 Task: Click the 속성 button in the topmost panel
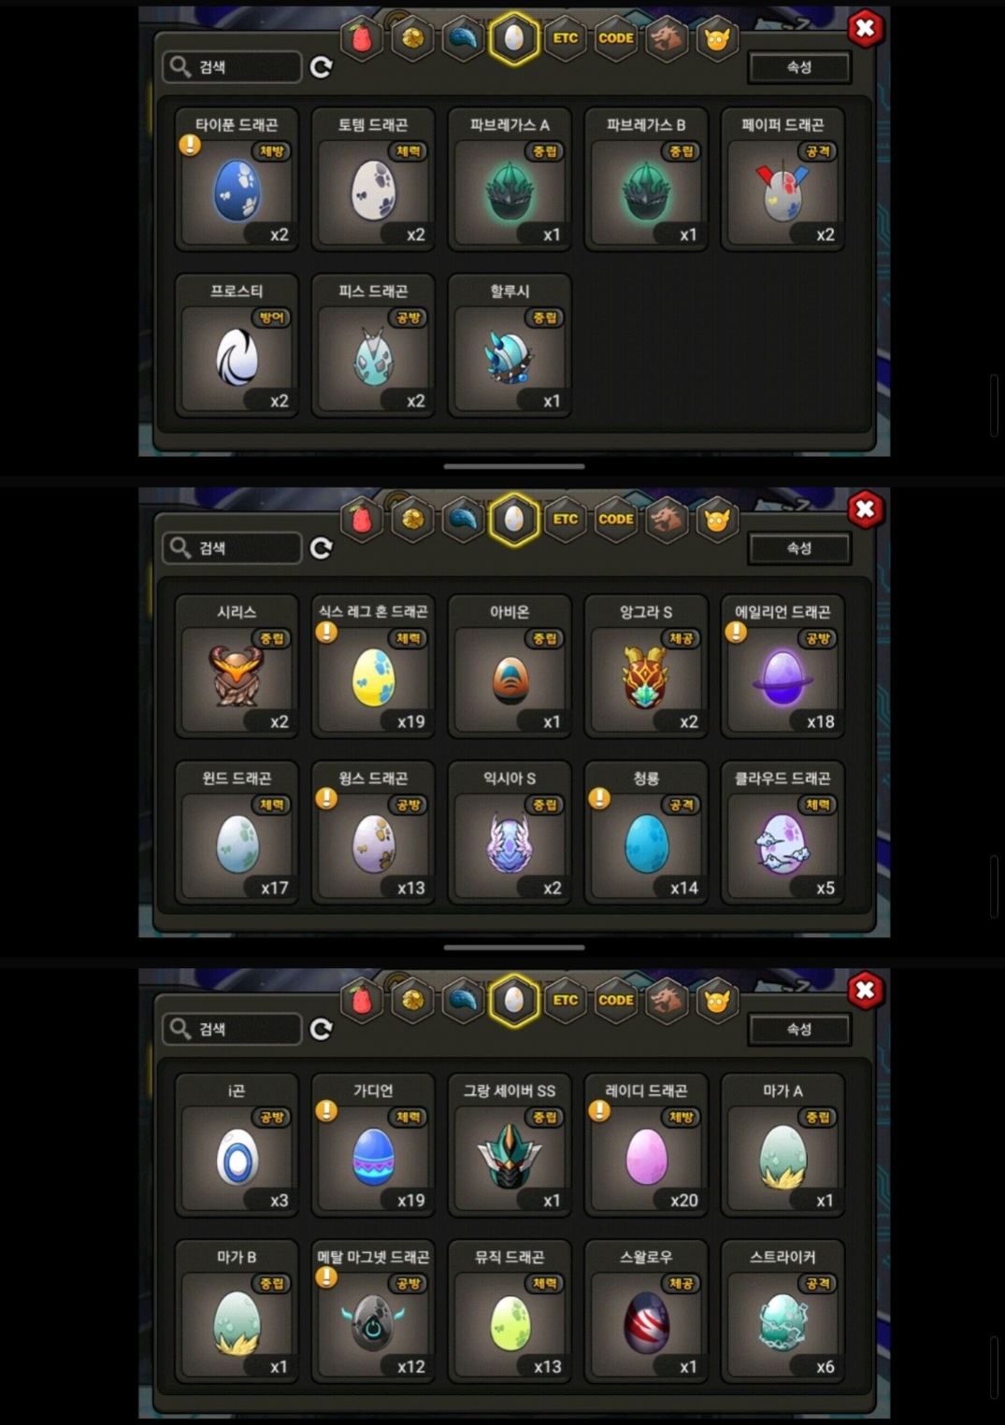point(799,67)
